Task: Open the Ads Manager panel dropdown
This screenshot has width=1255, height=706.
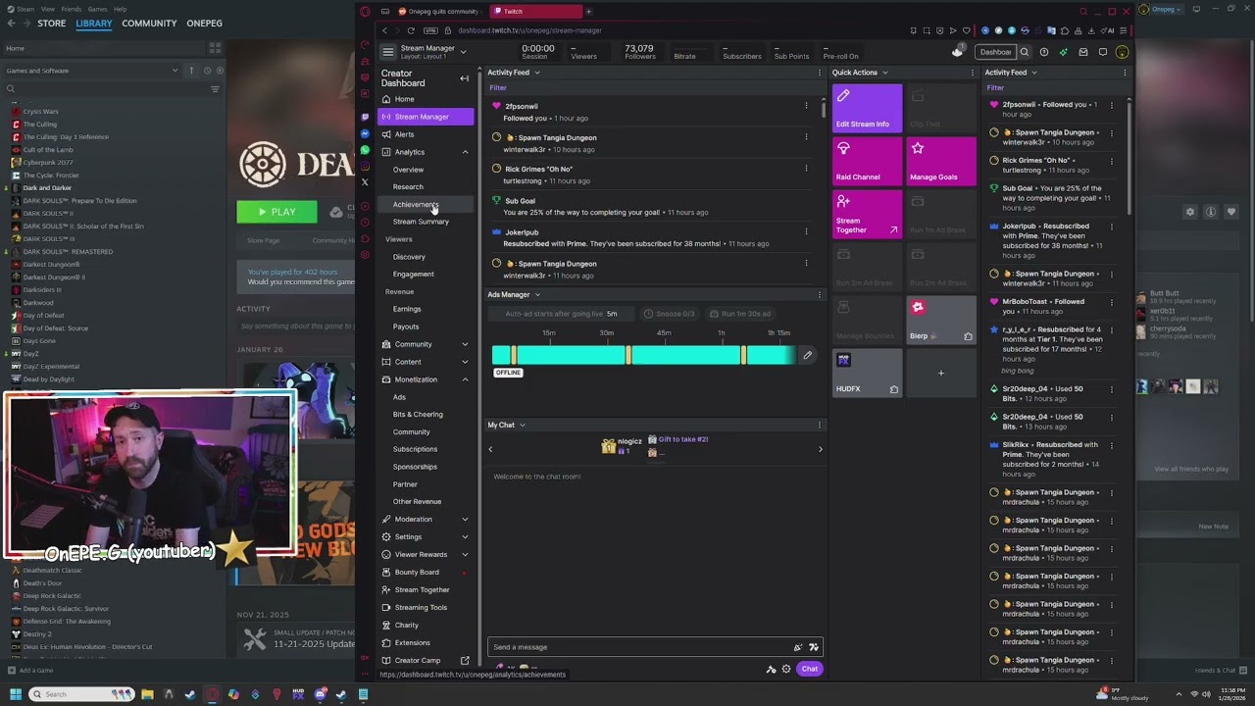Action: click(x=537, y=294)
